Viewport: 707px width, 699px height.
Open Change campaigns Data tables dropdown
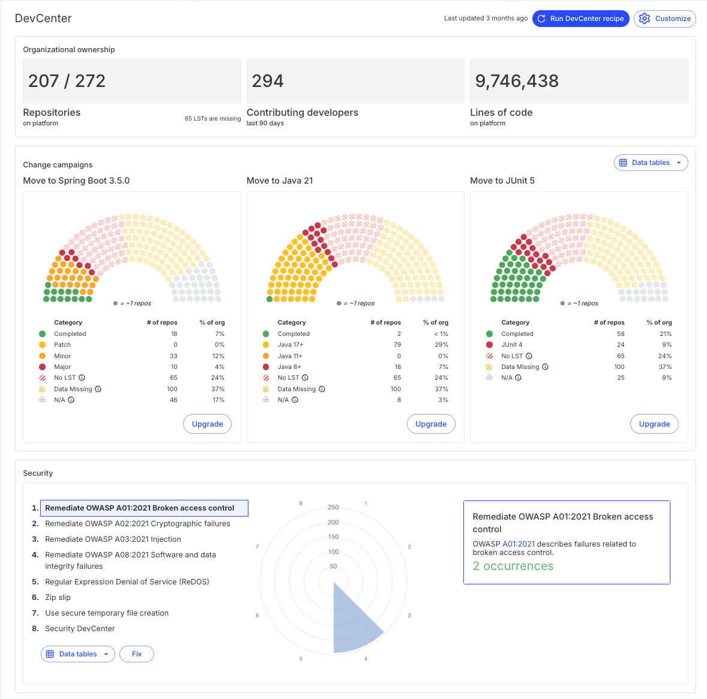(651, 163)
